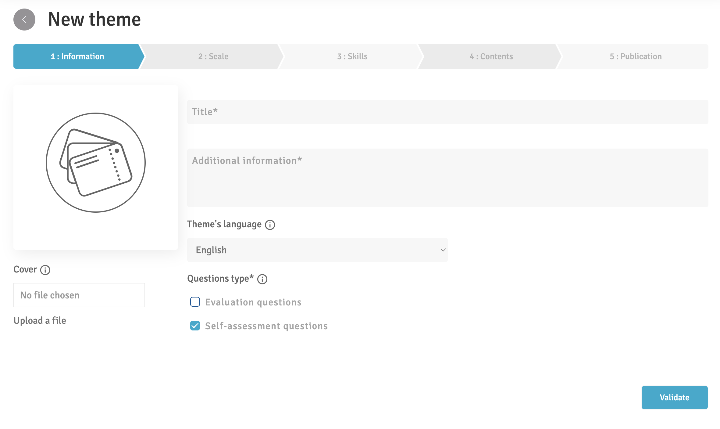
Task: Click the Upload a file link
Action: [40, 320]
